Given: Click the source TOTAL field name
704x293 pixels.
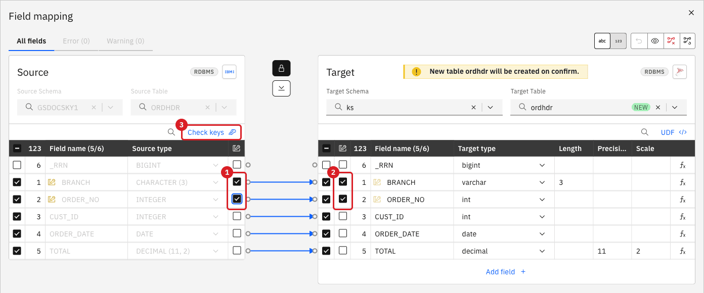Looking at the screenshot, I should [x=60, y=251].
